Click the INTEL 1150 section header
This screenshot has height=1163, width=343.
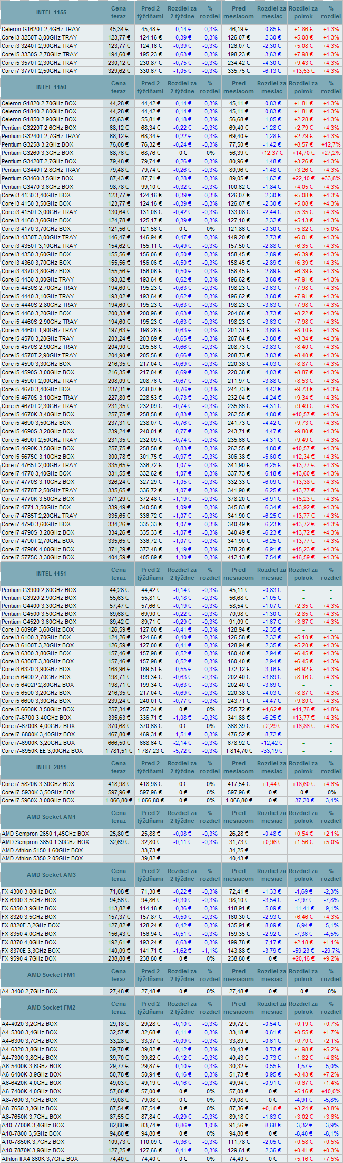52,87
